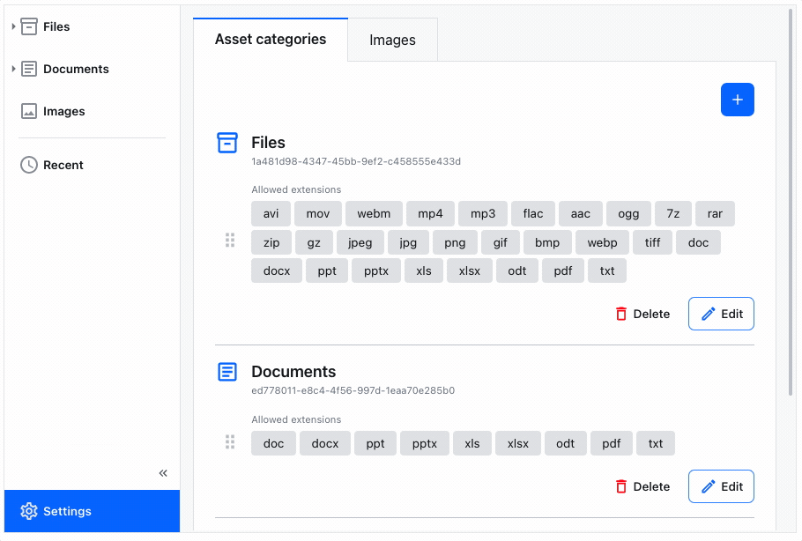Select the Asset categories tab
The width and height of the screenshot is (802, 541).
click(x=271, y=40)
